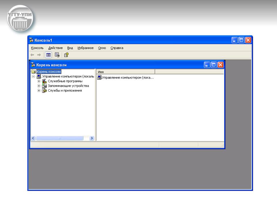This screenshot has height=208, width=277.
Task: Open the Окно menu
Action: coord(102,48)
